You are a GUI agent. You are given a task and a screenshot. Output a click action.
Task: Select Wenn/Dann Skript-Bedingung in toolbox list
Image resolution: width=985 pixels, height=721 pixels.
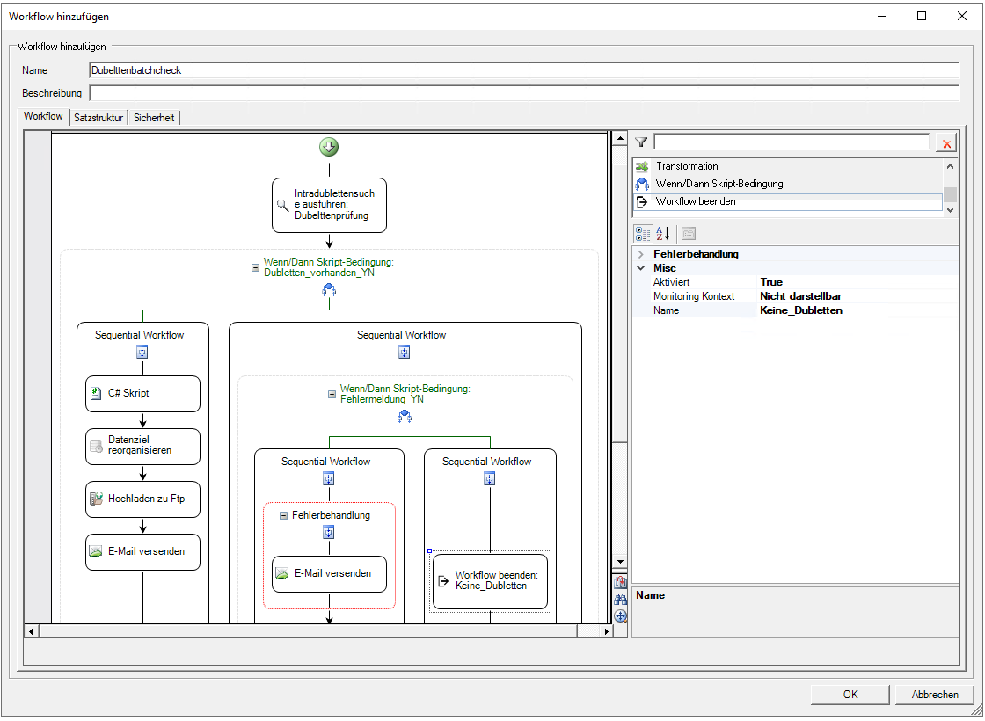pyautogui.click(x=788, y=184)
